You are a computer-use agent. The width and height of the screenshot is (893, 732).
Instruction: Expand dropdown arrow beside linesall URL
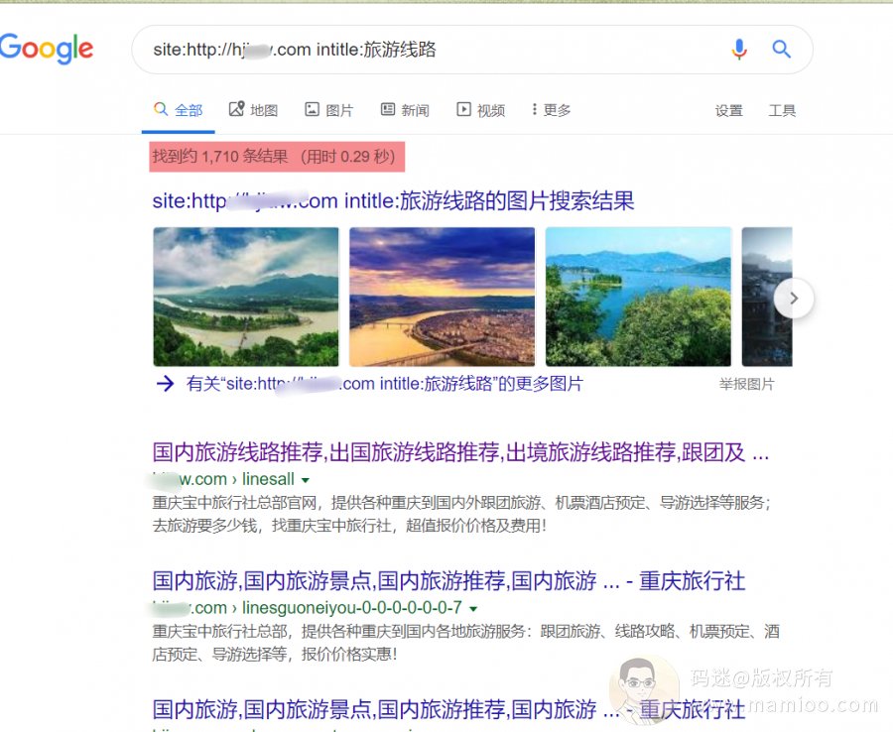[306, 480]
